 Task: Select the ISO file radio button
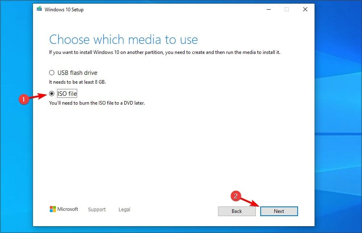[52, 93]
